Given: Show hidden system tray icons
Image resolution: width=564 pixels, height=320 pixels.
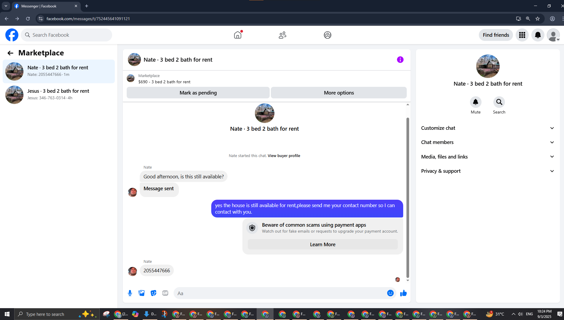Looking at the screenshot, I should tap(513, 314).
